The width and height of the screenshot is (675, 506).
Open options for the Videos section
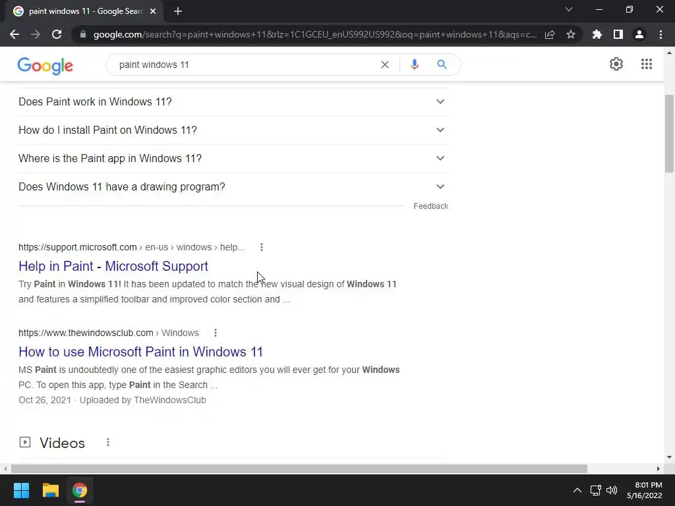tap(108, 442)
